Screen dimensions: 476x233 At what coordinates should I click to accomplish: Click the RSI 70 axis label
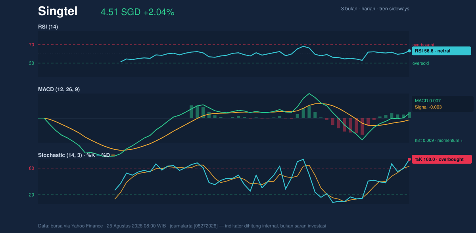(x=31, y=45)
